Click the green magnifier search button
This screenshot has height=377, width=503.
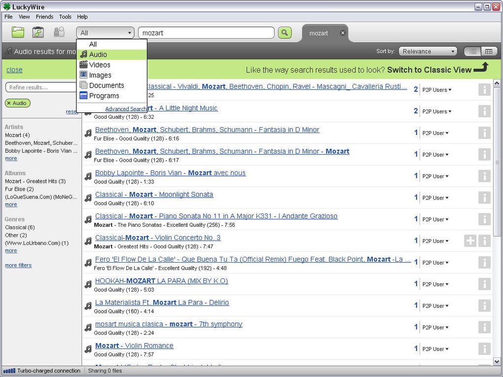285,33
